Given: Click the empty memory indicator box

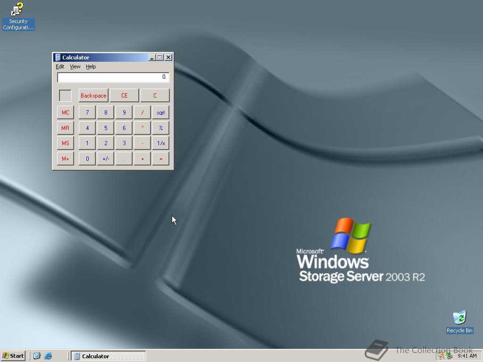Looking at the screenshot, I should [x=65, y=96].
